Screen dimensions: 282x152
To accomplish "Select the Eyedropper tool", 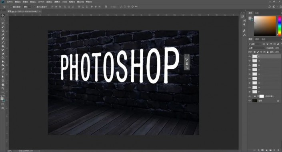I will coord(3,34).
